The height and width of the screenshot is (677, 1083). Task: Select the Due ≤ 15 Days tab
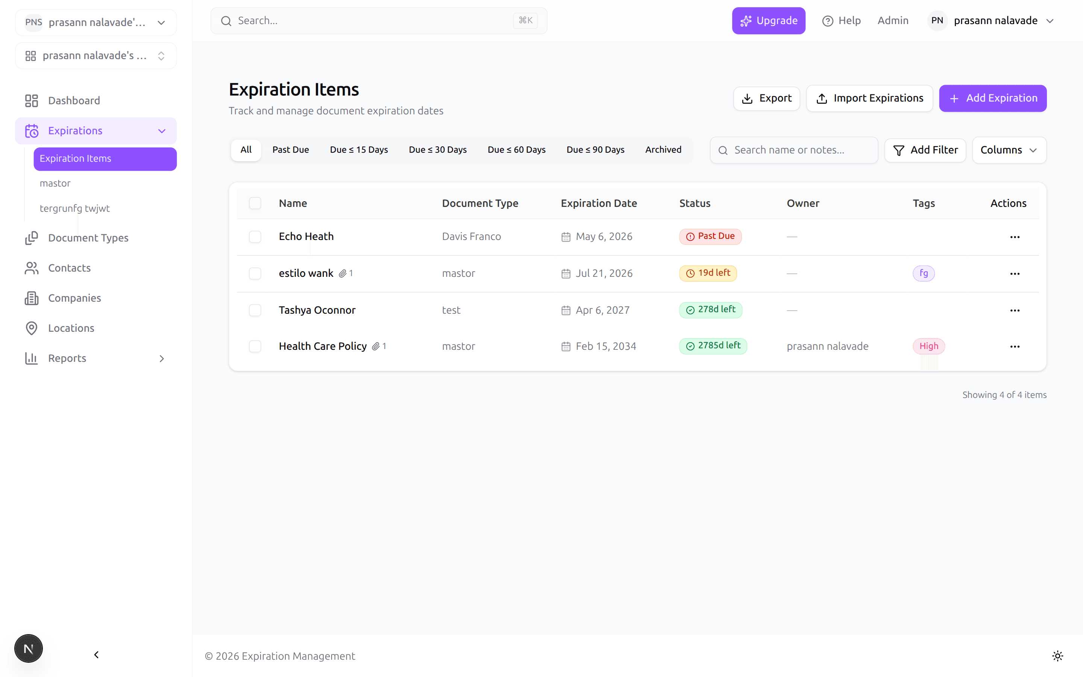coord(358,150)
